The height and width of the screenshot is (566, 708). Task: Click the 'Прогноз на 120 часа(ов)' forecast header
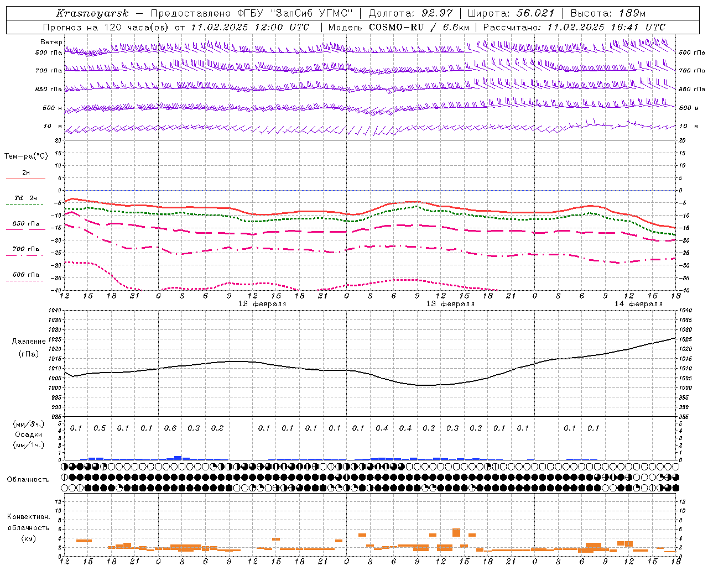(x=106, y=27)
